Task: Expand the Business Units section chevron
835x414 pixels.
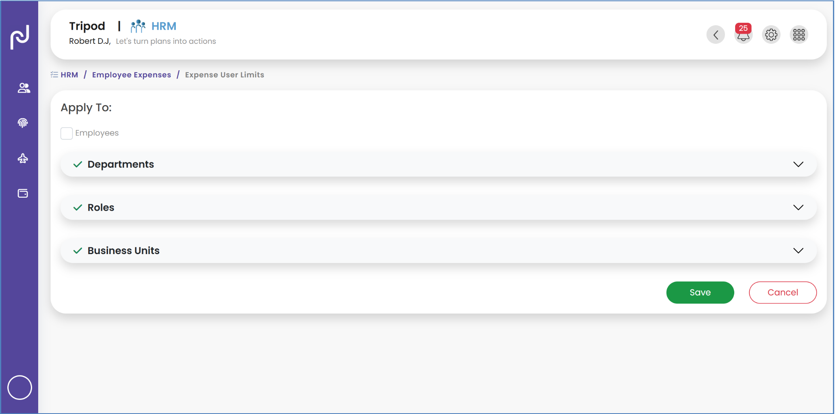Action: pos(798,250)
